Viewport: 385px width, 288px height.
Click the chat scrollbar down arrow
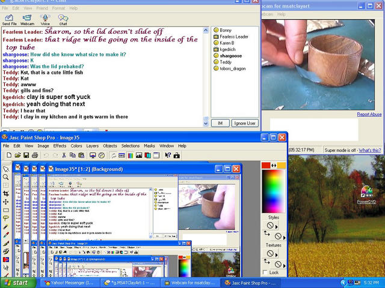click(206, 124)
